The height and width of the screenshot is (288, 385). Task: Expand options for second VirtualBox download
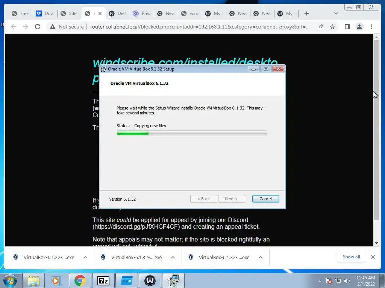pos(173,257)
